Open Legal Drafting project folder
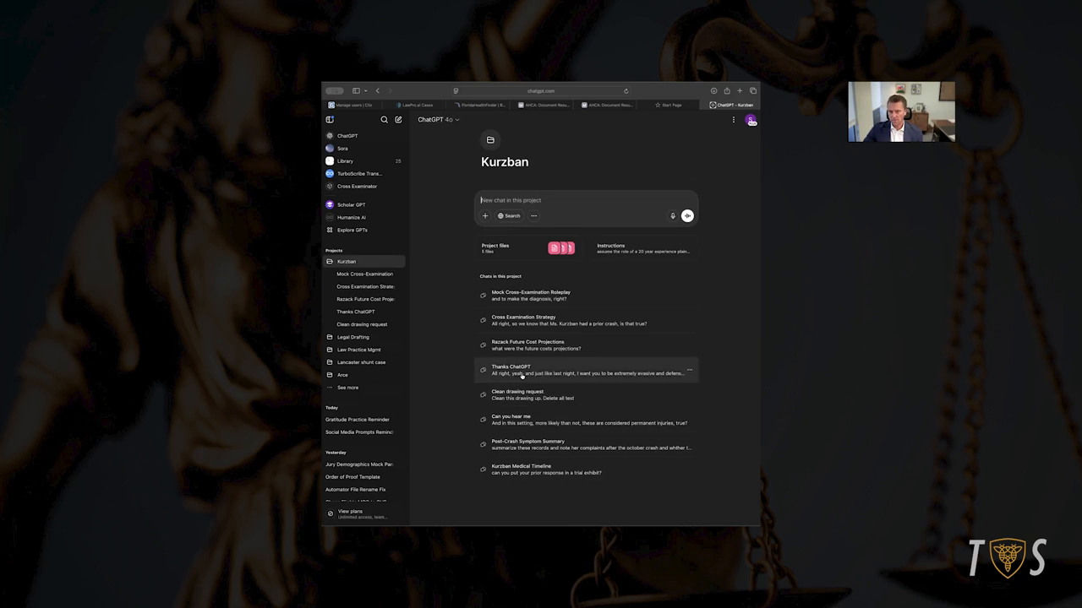 pos(364,338)
